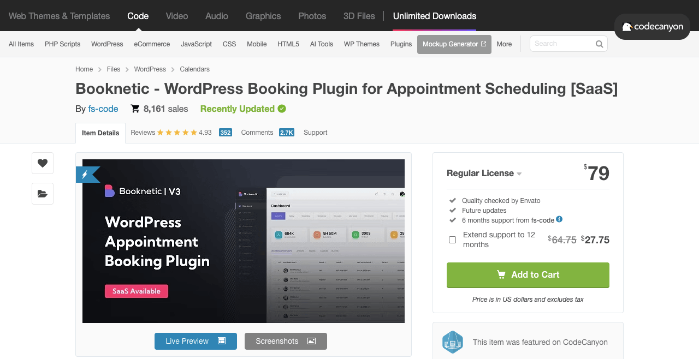Click the $27.75 extended support price
699x359 pixels.
[x=595, y=240]
